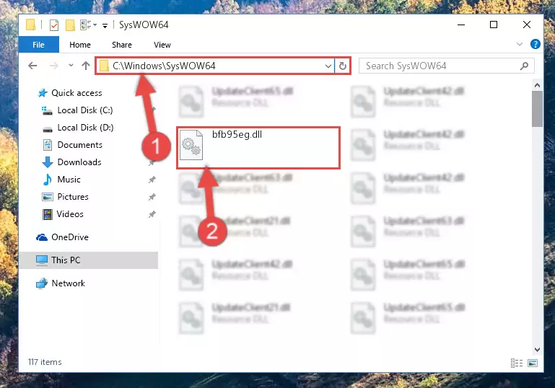Viewport: 555px width, 388px height.
Task: Click the Search SysWOW64 box
Action: point(446,66)
